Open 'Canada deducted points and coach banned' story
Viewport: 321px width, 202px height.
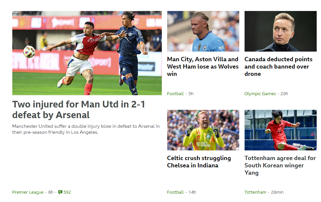[x=278, y=67]
